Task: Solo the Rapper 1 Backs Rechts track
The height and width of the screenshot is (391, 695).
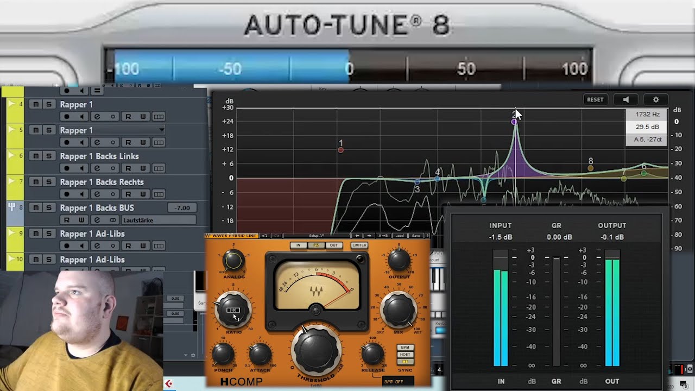Action: (x=48, y=182)
